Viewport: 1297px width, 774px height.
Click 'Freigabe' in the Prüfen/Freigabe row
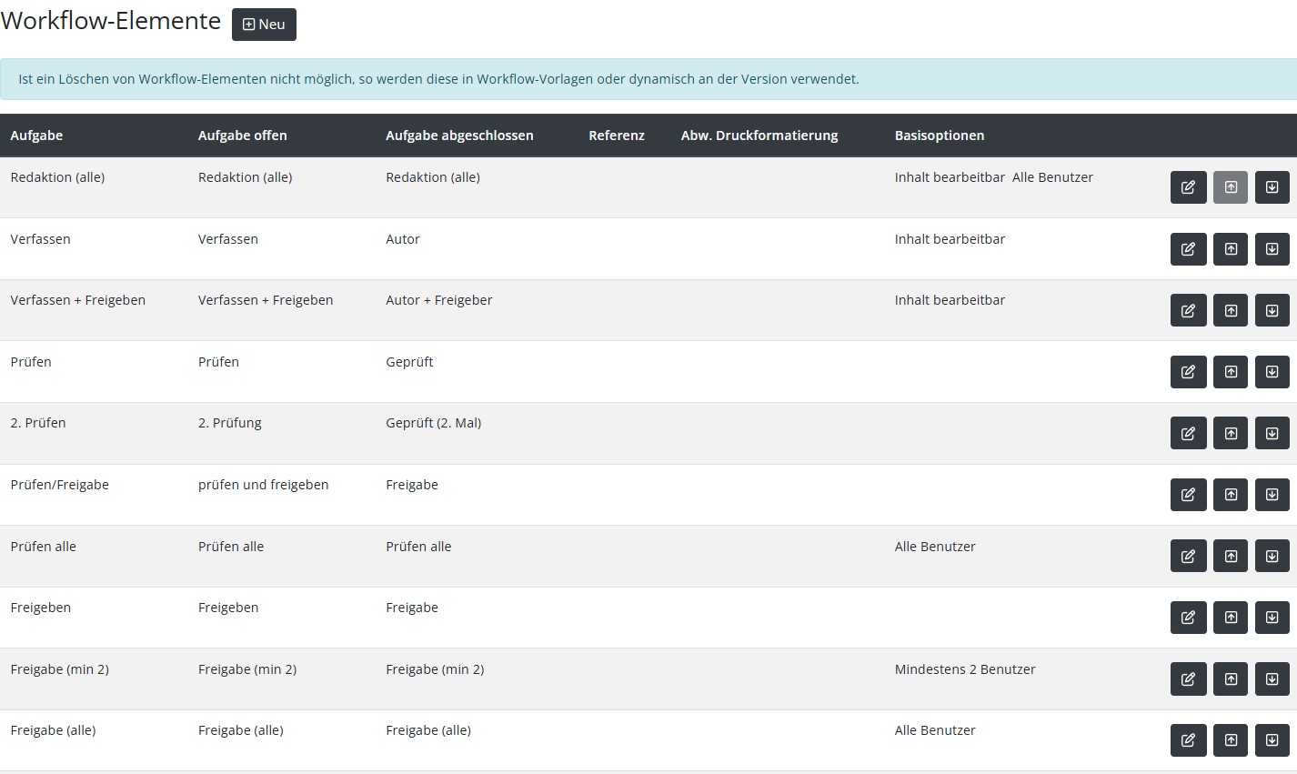coord(412,485)
